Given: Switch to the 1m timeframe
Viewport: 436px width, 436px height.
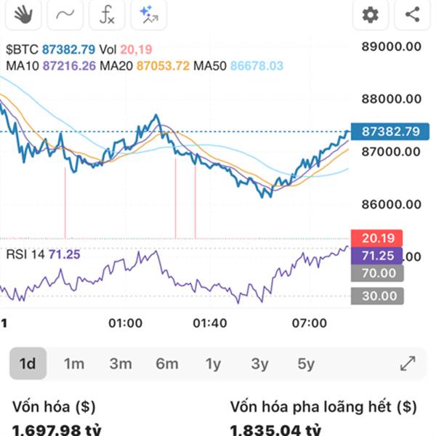Looking at the screenshot, I should point(74,363).
